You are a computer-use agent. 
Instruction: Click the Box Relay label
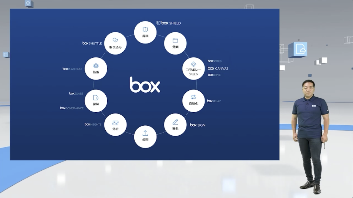pos(214,101)
